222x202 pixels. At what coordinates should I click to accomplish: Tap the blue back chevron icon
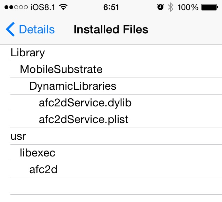click(10, 29)
